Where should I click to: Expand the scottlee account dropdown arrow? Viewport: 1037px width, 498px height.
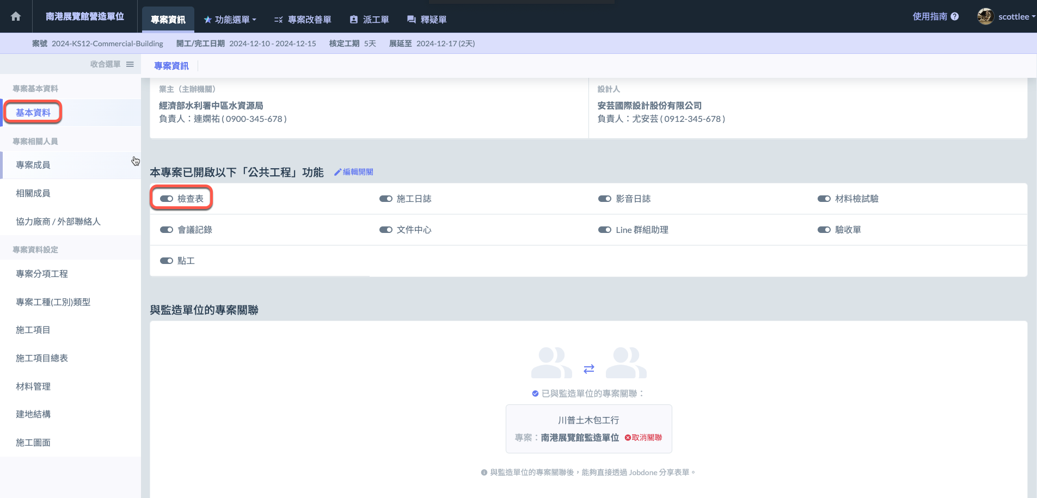[1033, 16]
